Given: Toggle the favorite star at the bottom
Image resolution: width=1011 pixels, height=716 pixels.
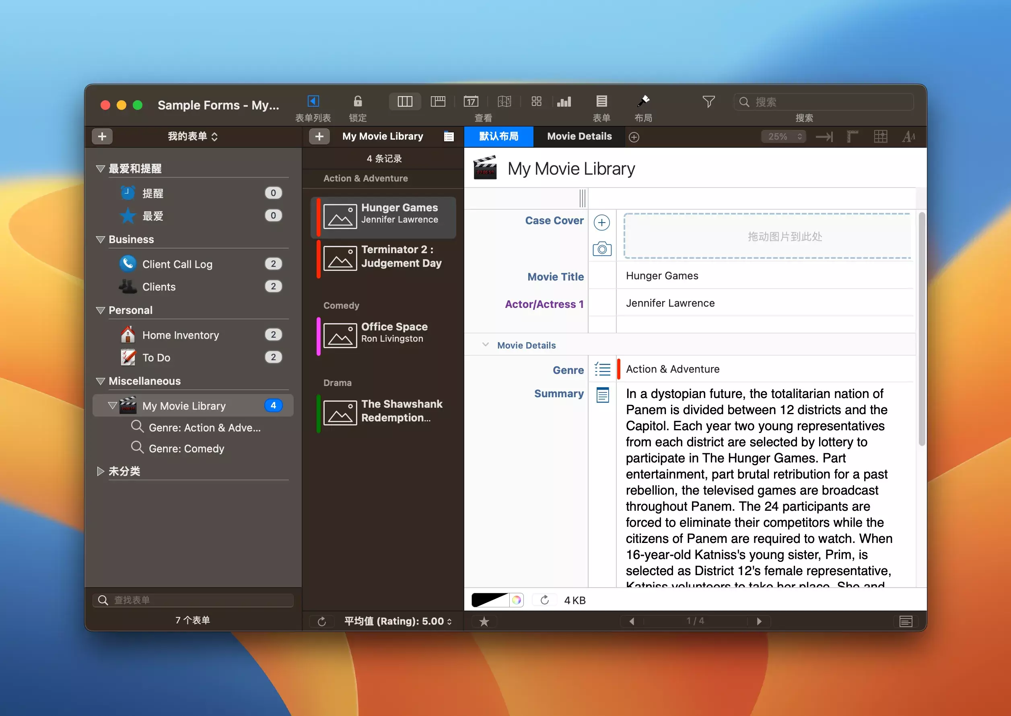Looking at the screenshot, I should [x=484, y=621].
